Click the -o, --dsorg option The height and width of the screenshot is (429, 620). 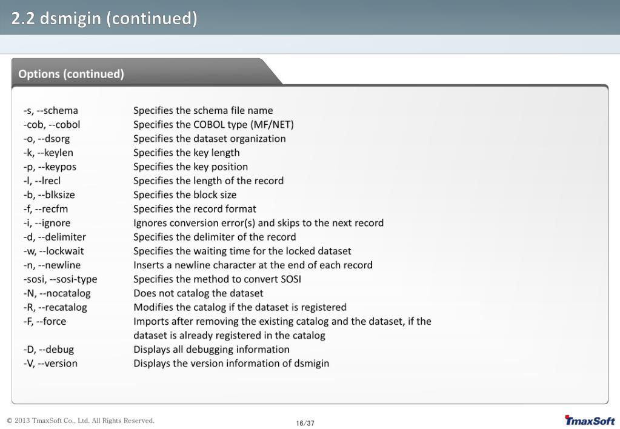(x=47, y=139)
